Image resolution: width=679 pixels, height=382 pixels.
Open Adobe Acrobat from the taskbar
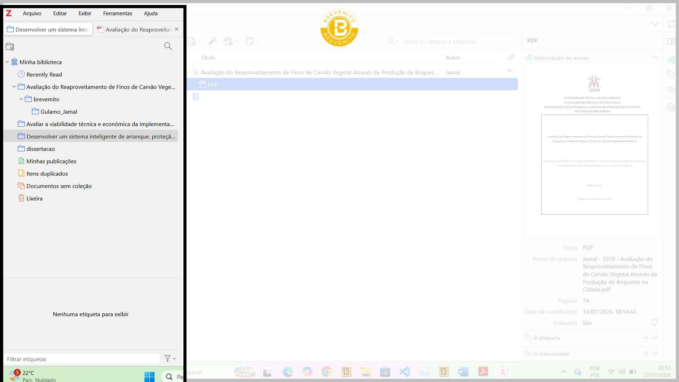coord(483,372)
